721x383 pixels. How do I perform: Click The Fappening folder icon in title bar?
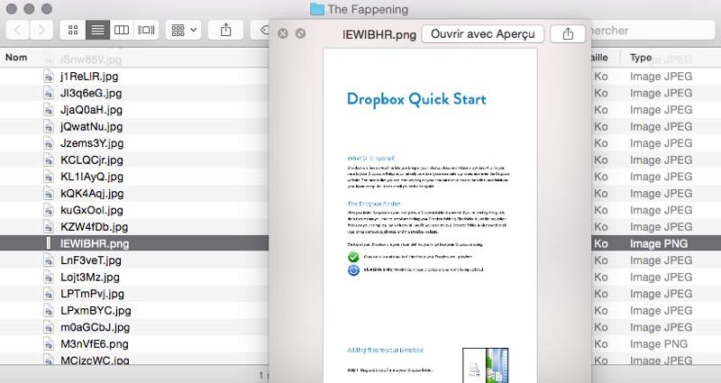coord(317,9)
